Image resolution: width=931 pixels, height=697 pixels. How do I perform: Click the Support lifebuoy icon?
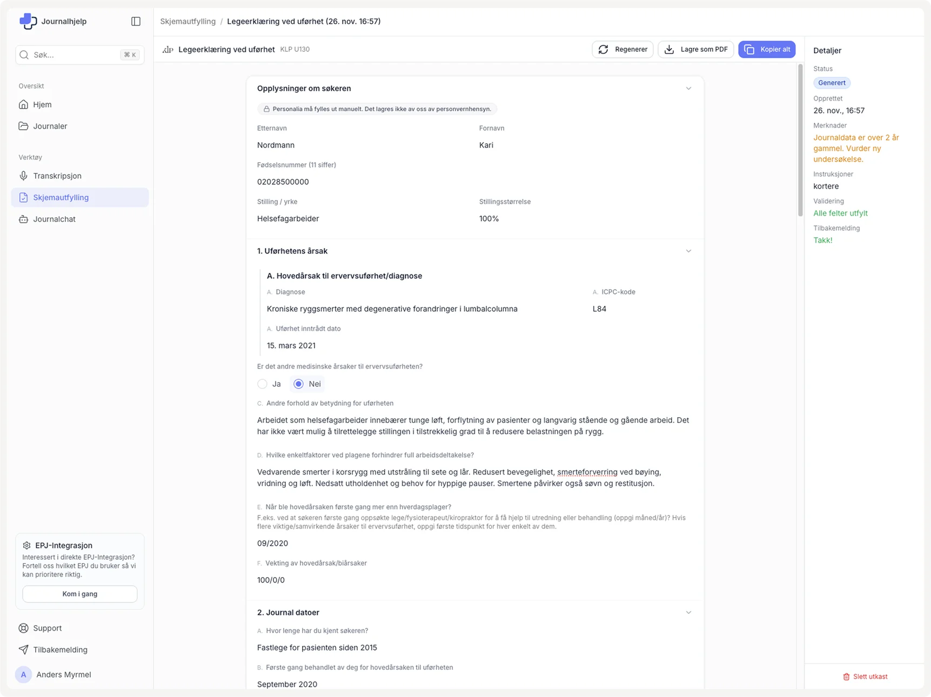(x=23, y=628)
